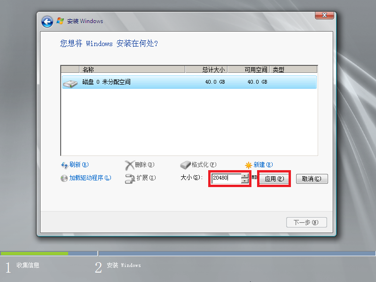Click the green setup progress bar
Viewport: 376px width, 282px height.
[34, 253]
